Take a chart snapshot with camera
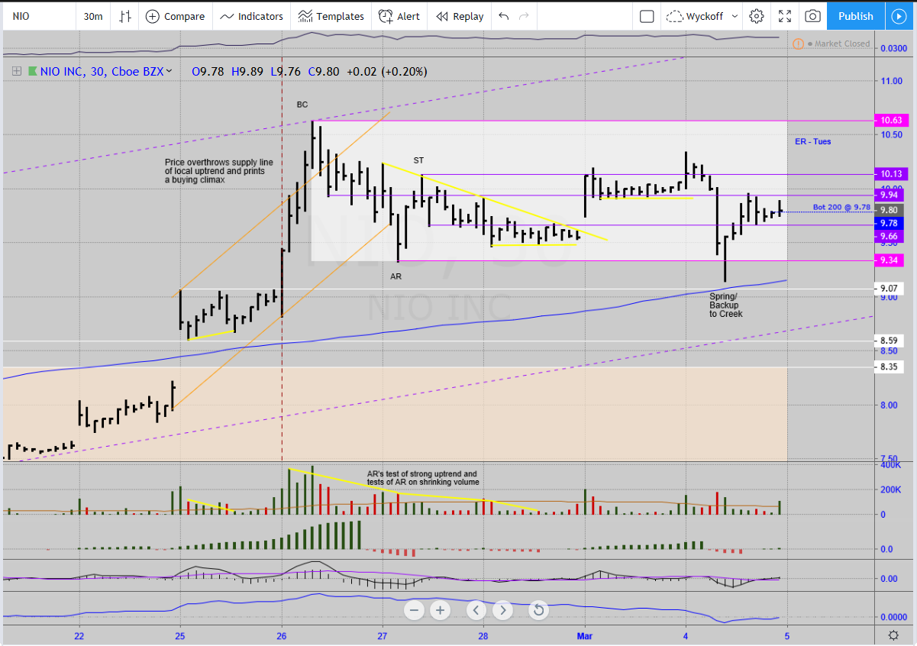The height and width of the screenshot is (646, 917). tap(813, 16)
